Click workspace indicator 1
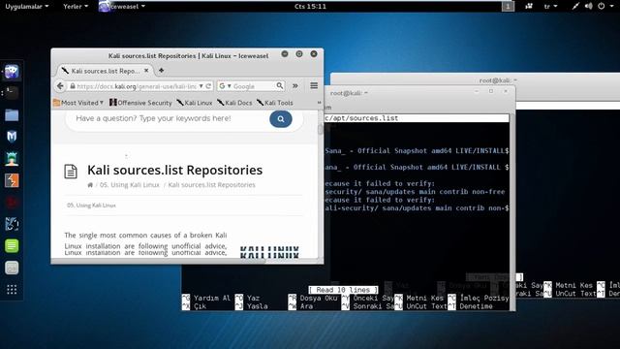This screenshot has height=349, width=620. pos(508,6)
